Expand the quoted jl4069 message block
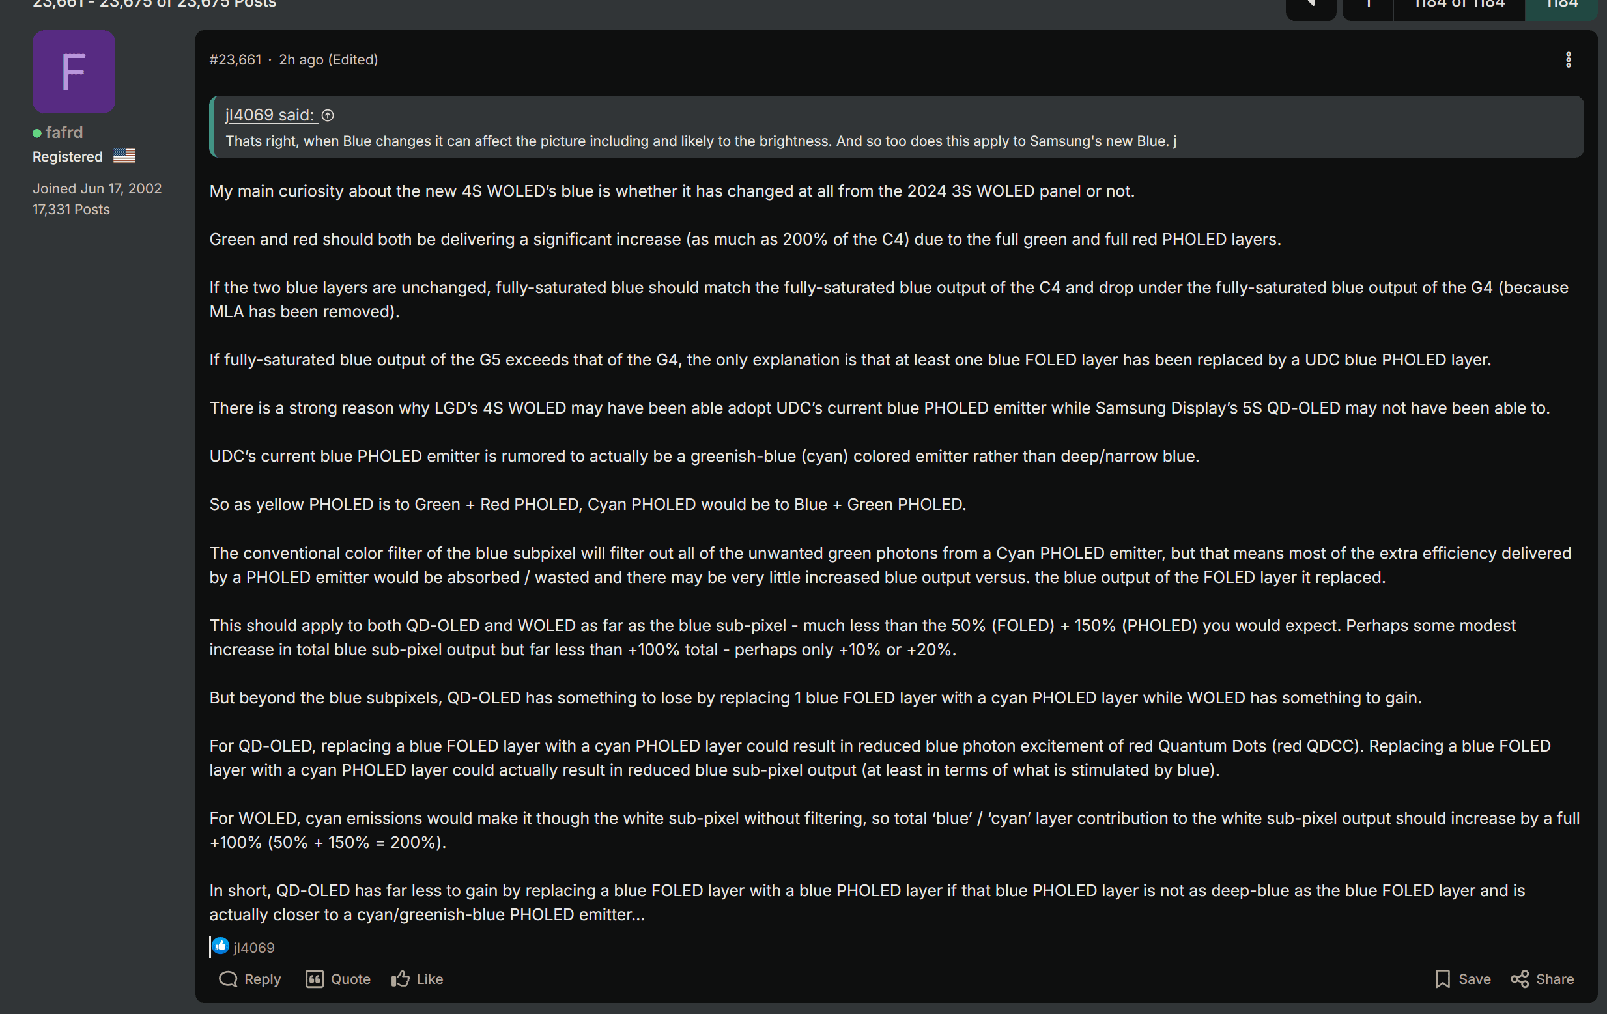The image size is (1607, 1014). 896,127
